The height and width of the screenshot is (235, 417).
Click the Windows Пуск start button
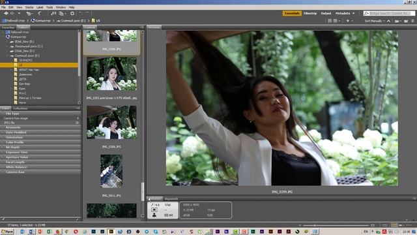[x=7, y=232]
